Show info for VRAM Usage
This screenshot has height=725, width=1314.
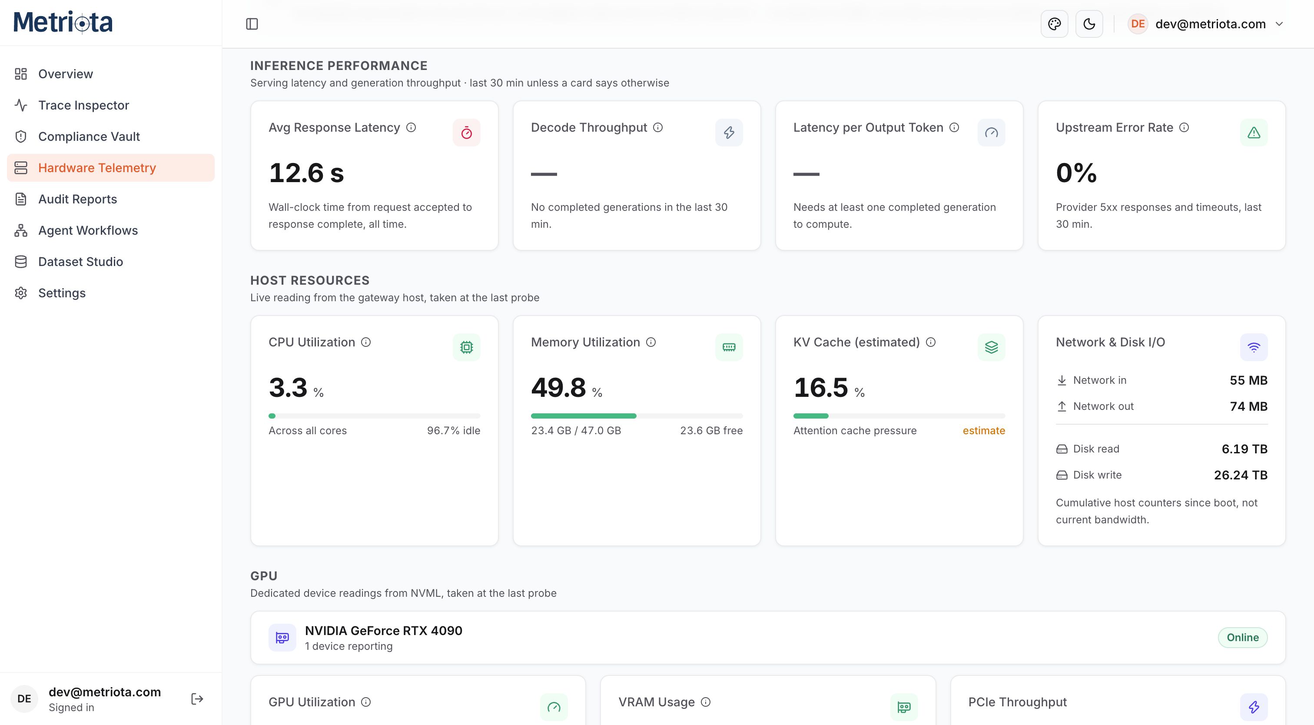point(706,702)
